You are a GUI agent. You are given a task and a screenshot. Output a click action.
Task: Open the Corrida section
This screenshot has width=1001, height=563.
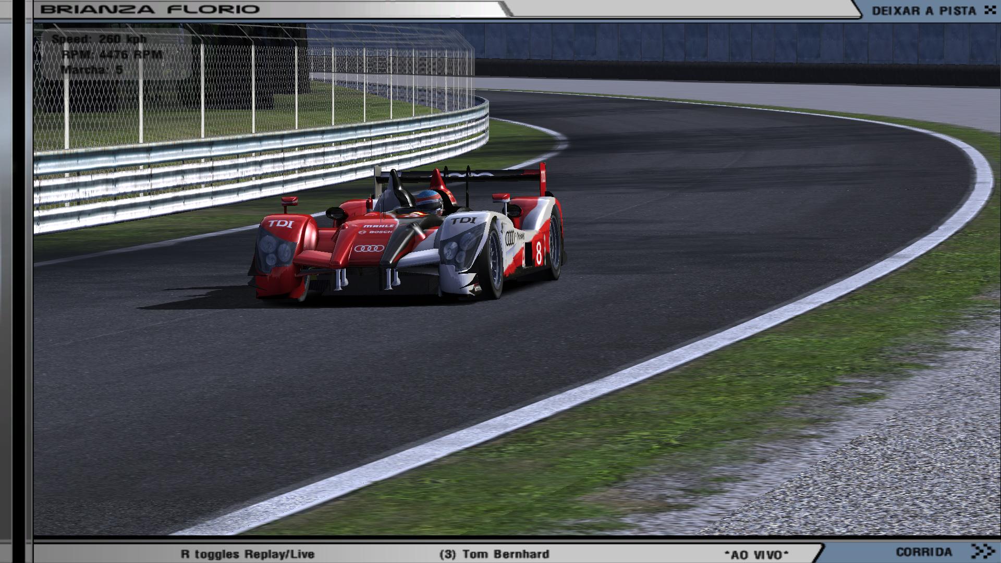(923, 552)
